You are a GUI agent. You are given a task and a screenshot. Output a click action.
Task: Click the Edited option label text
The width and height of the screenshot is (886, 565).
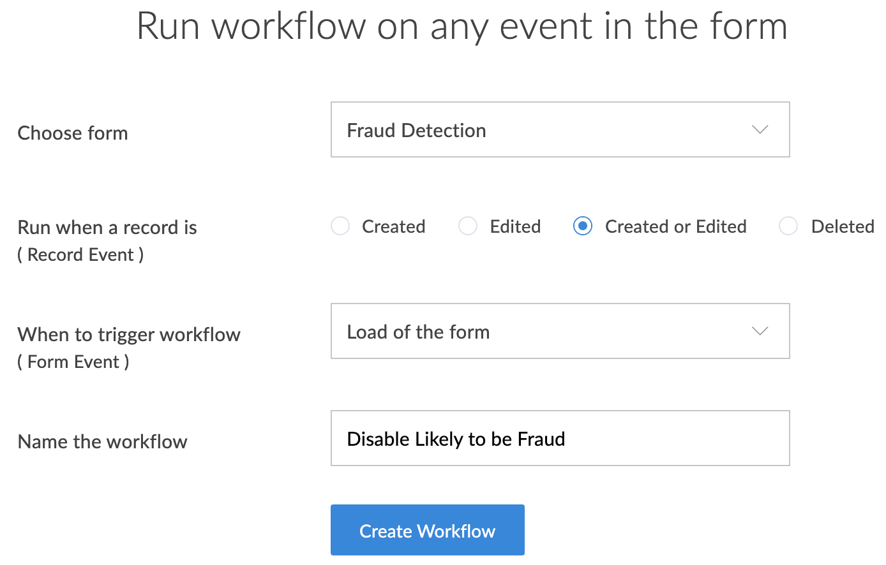tap(515, 226)
